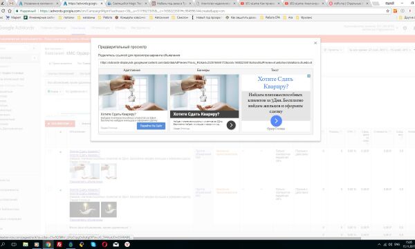Screen dimensions: 415x249
Task: Open the FileZilla icon in the taskbar
Action: 59,244
